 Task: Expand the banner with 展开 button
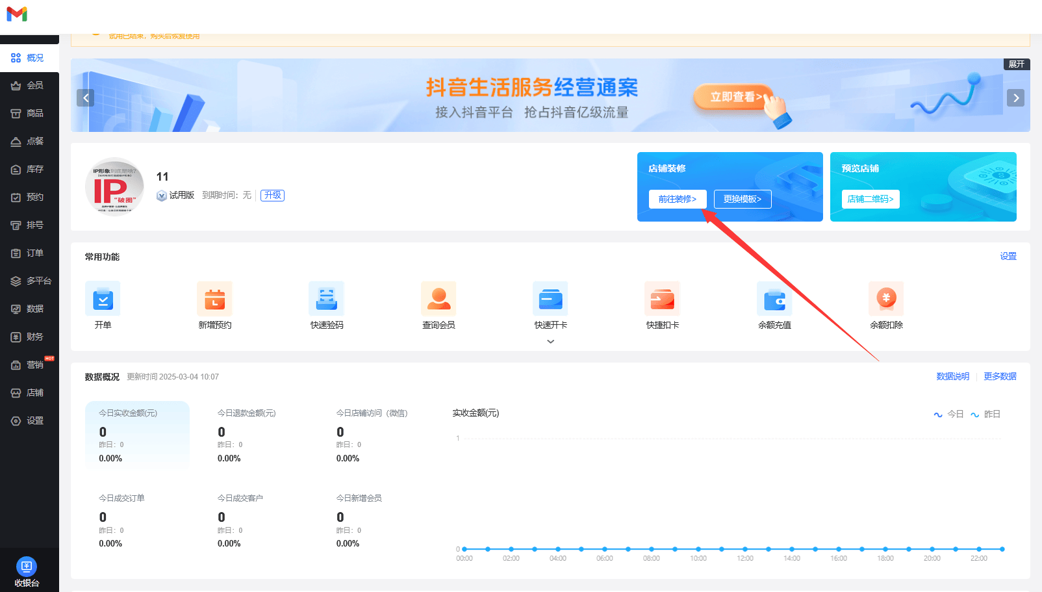coord(1016,64)
